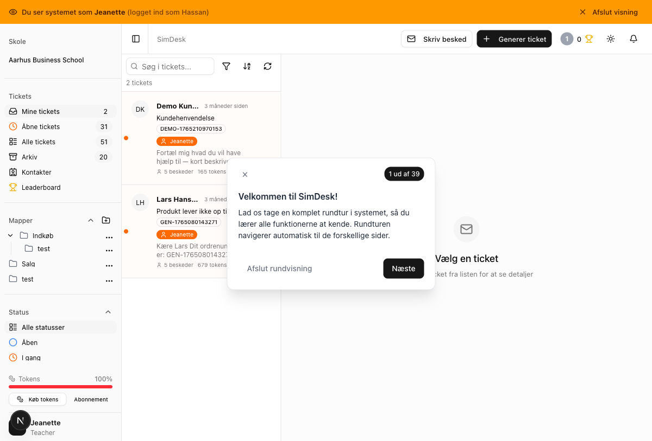Toggle the sidebar panel icon
The height and width of the screenshot is (441, 652).
tap(136, 39)
